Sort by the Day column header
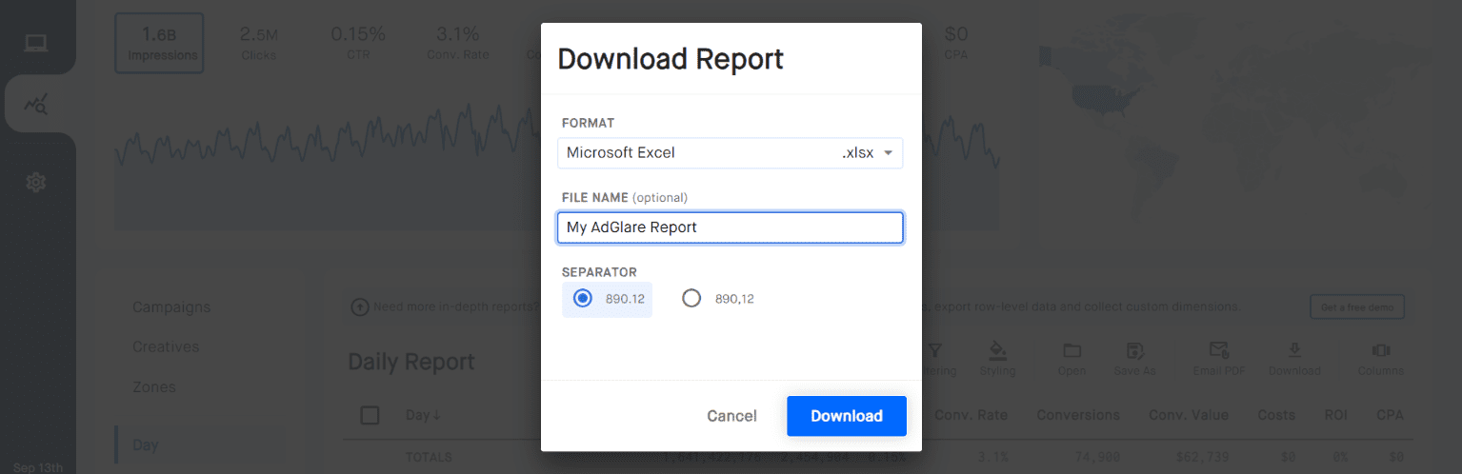Viewport: 1462px width, 474px height. pos(423,415)
